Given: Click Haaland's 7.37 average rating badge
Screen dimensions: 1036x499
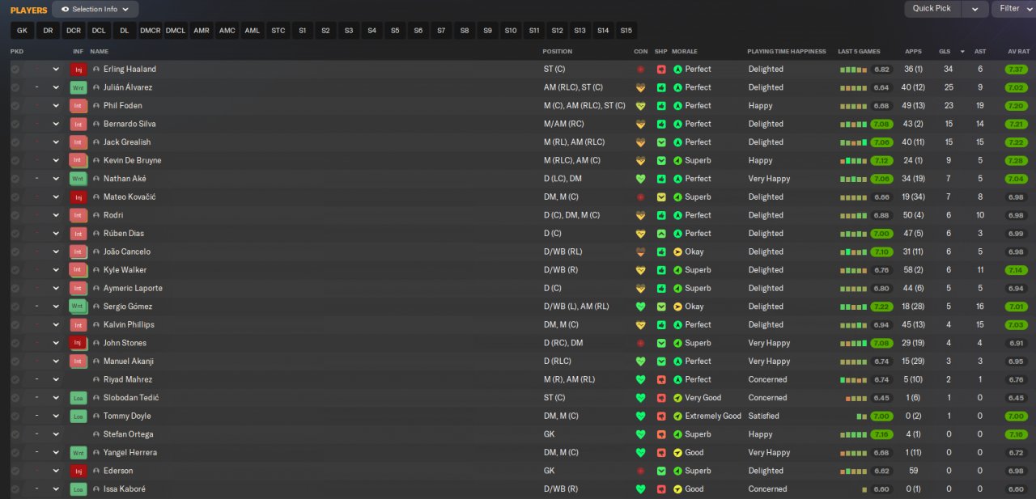Looking at the screenshot, I should click(x=1017, y=70).
